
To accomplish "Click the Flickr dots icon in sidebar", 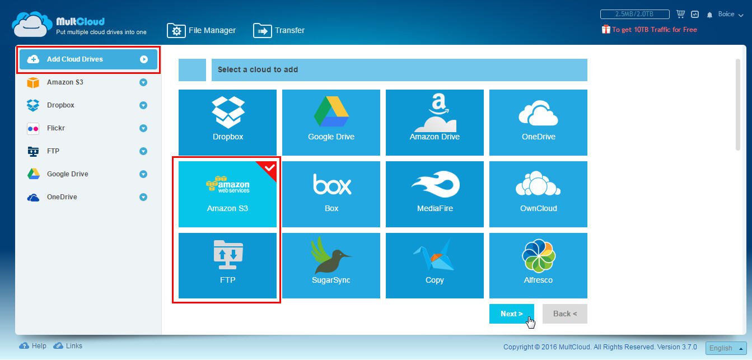I will tap(33, 128).
